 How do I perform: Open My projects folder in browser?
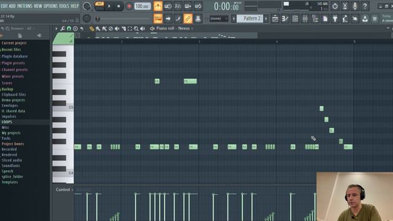click(x=11, y=133)
